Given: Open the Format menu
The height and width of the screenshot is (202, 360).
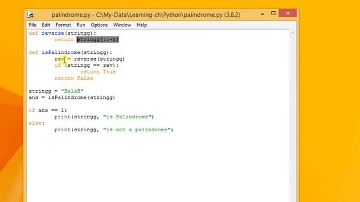Looking at the screenshot, I should click(63, 25).
